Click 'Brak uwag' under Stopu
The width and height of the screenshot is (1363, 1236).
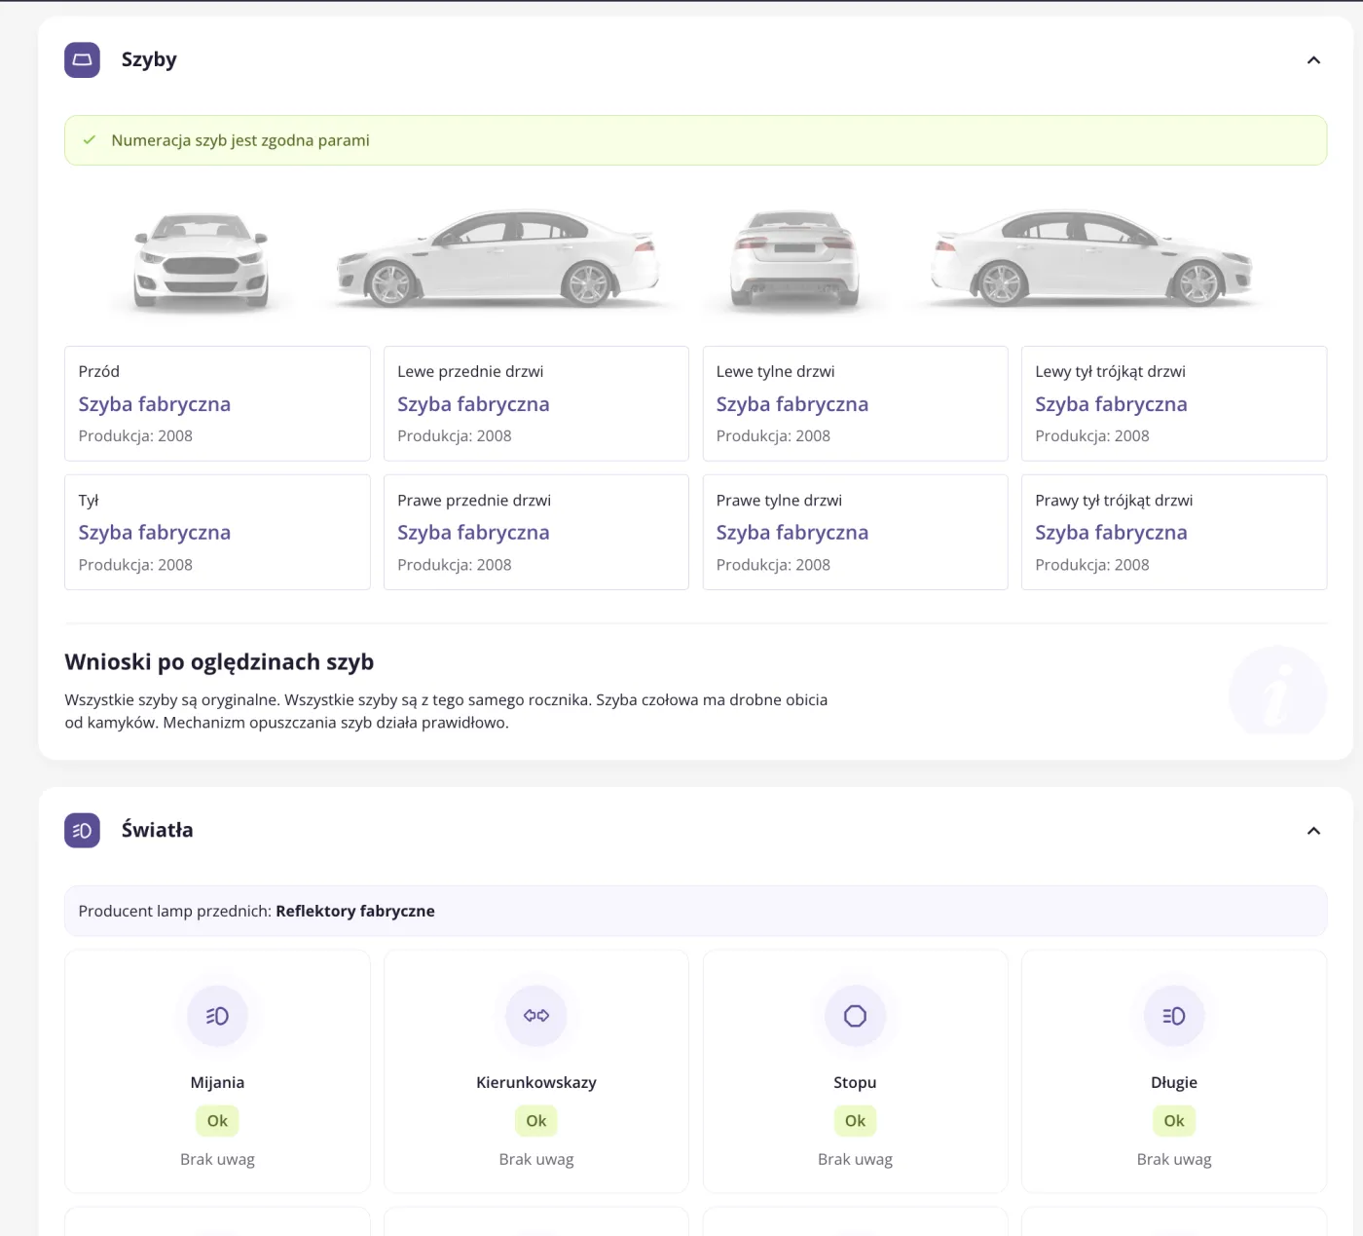pos(855,1159)
